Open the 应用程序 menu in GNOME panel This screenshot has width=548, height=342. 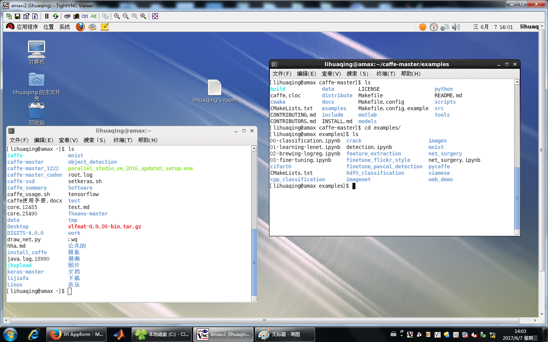(27, 27)
